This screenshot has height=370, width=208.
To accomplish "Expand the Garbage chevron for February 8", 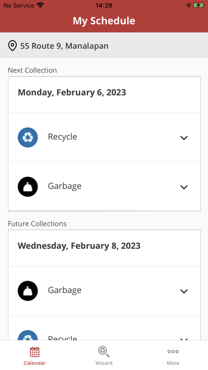I will click(x=184, y=291).
